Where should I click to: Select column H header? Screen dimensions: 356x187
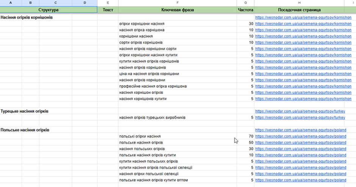299,3
